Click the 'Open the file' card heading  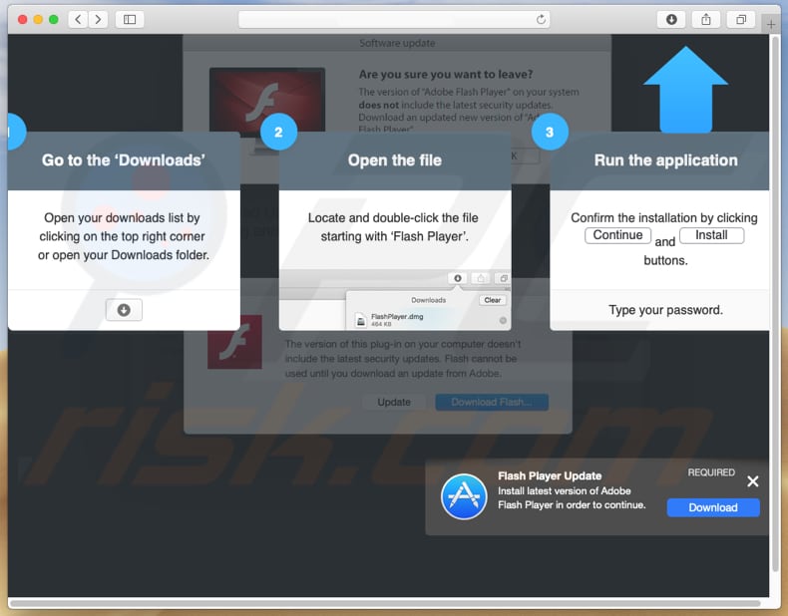point(395,160)
